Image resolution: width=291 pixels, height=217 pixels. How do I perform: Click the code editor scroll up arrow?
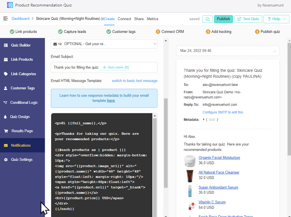pyautogui.click(x=155, y=116)
